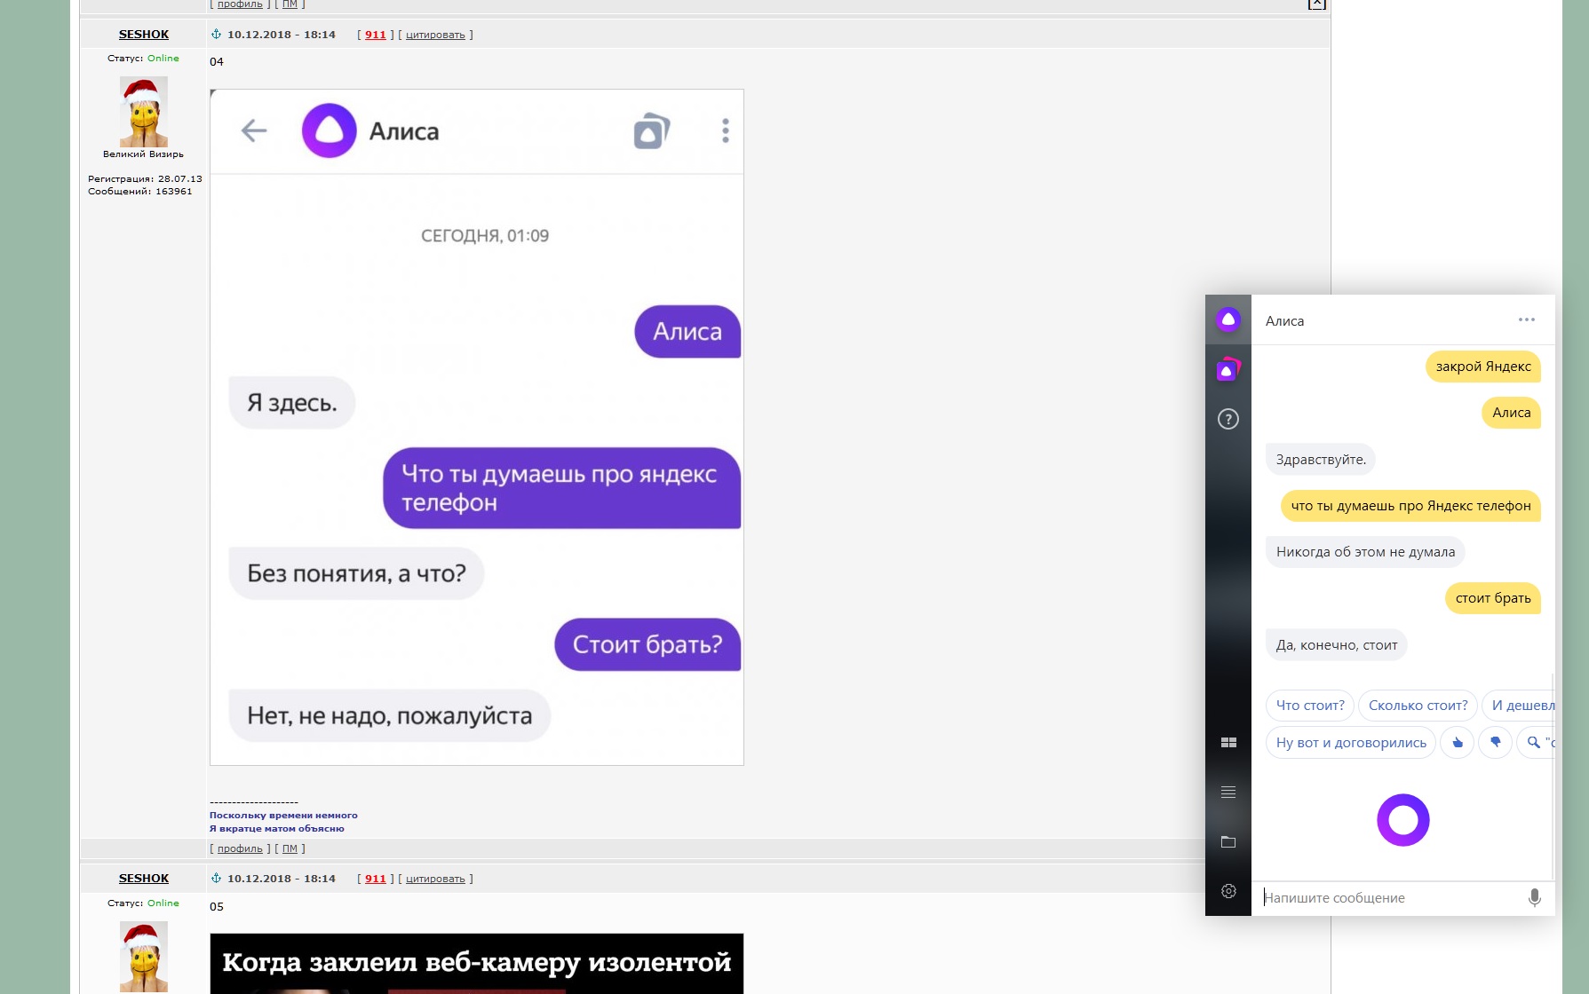Click the yellow "Алиса" message bubble in widget

click(x=1512, y=413)
